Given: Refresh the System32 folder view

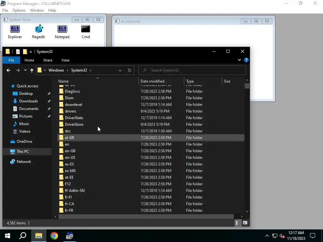Looking at the screenshot, I should click(130, 70).
